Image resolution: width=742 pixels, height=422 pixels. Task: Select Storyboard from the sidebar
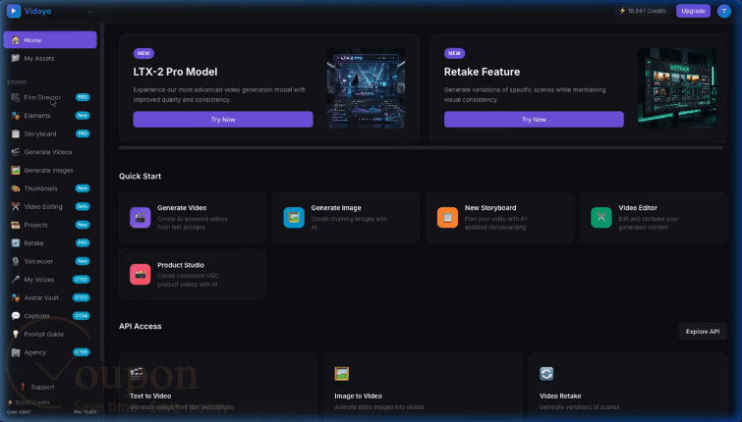pyautogui.click(x=50, y=133)
